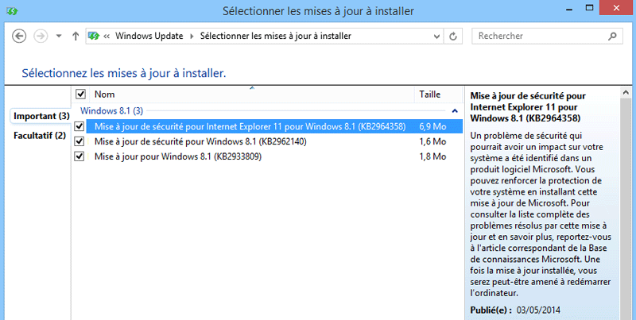
Task: Open the Windows Update breadcrumb link
Action: [149, 36]
